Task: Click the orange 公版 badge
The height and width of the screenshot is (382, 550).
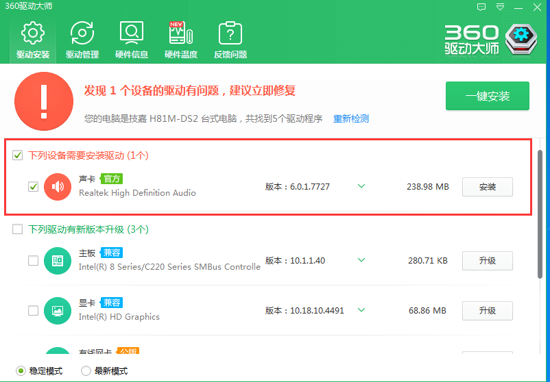Action: click(128, 351)
